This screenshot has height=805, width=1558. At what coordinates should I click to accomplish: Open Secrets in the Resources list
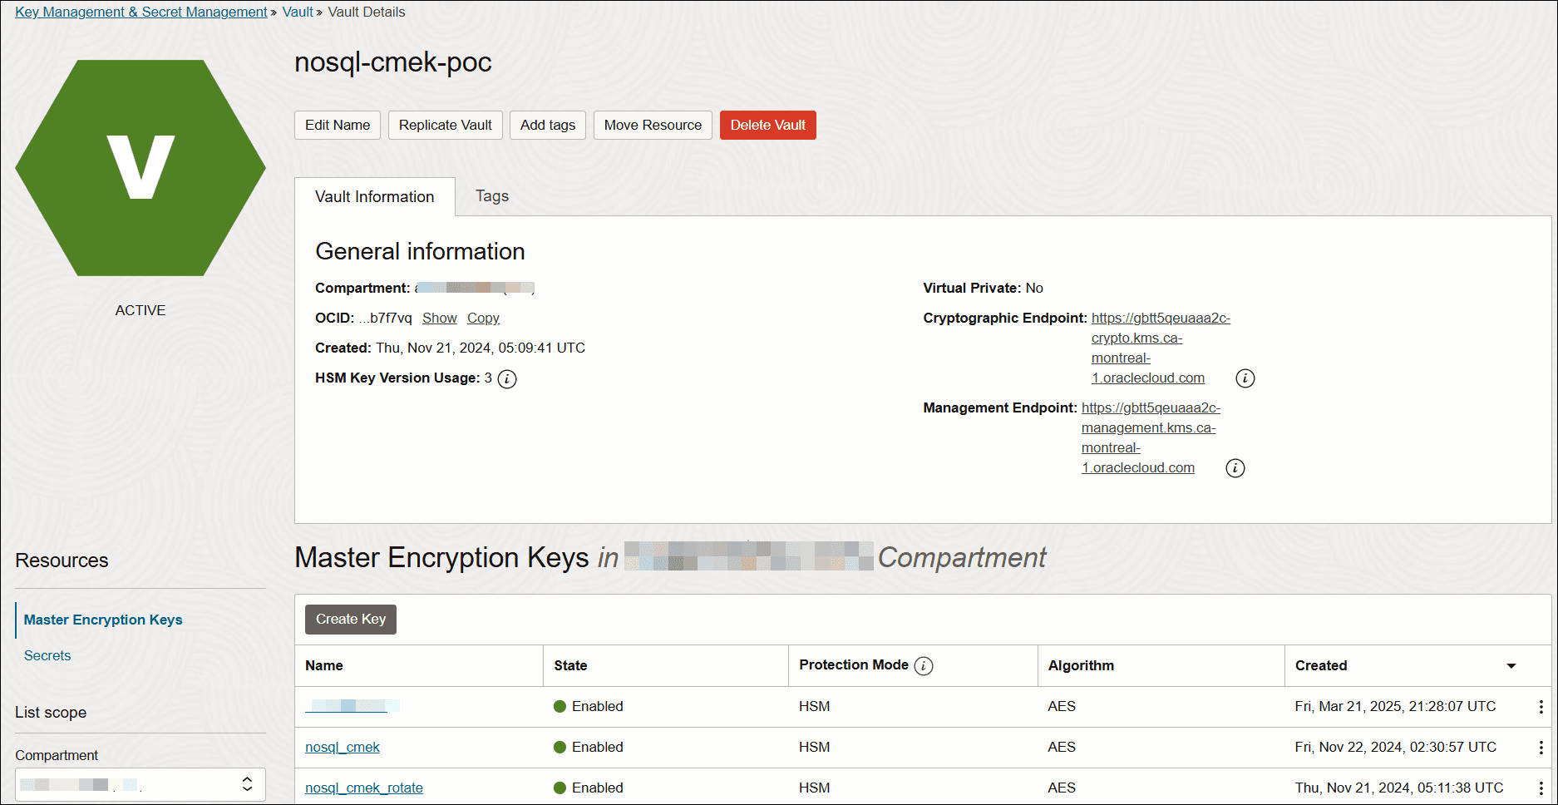47,655
